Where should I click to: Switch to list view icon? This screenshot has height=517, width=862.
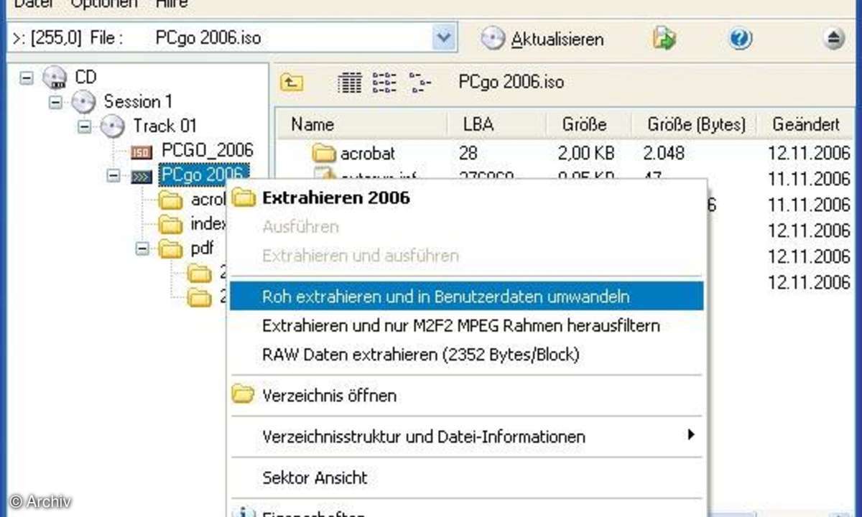(384, 83)
